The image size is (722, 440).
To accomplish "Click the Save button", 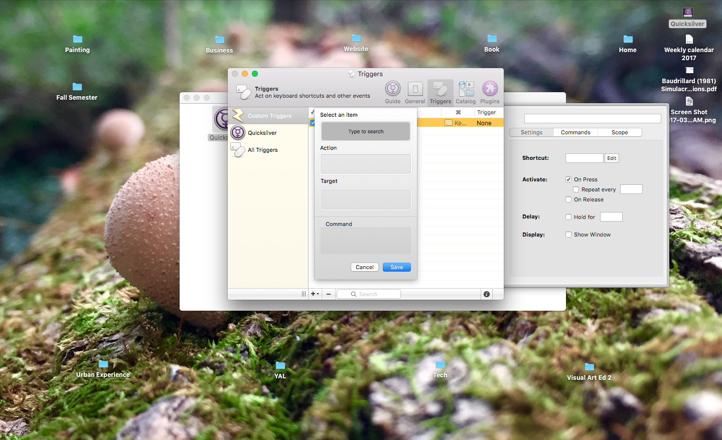I will tap(397, 267).
